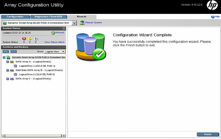Click the green Refresh icon

pyautogui.click(x=53, y=33)
